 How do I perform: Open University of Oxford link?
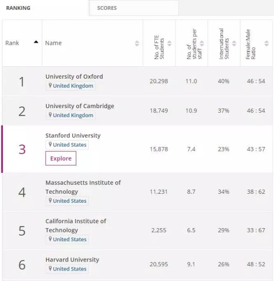coord(74,77)
